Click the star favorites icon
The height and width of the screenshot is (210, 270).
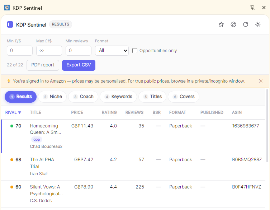tap(221, 24)
